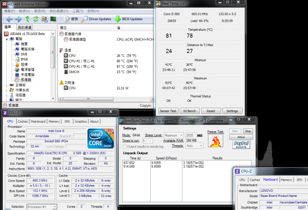Switch to Caches tab in left CPU-Z window
The image size is (308, 210).
[23, 122]
